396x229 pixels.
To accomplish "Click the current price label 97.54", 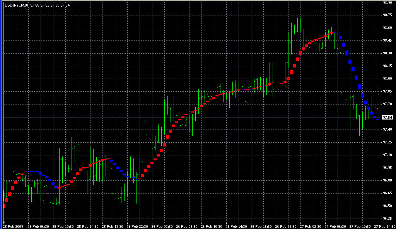I will (387, 118).
